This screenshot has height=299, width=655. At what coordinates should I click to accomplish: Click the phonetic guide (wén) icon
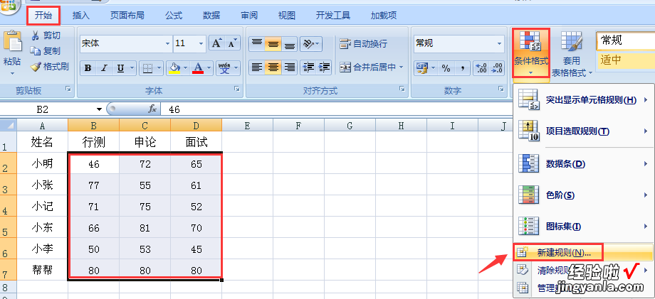point(225,68)
